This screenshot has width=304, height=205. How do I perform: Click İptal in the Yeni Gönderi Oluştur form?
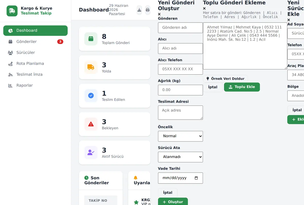tap(168, 193)
